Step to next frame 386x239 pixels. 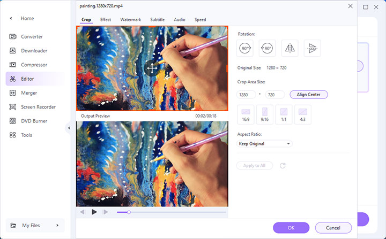coord(106,212)
